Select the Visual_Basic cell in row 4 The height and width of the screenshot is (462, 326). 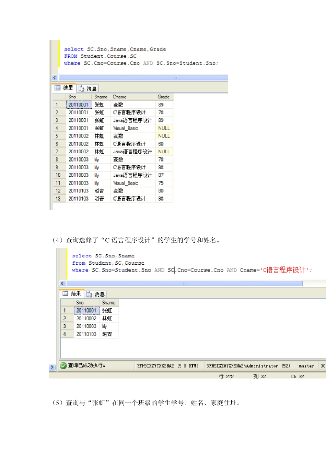(133, 128)
